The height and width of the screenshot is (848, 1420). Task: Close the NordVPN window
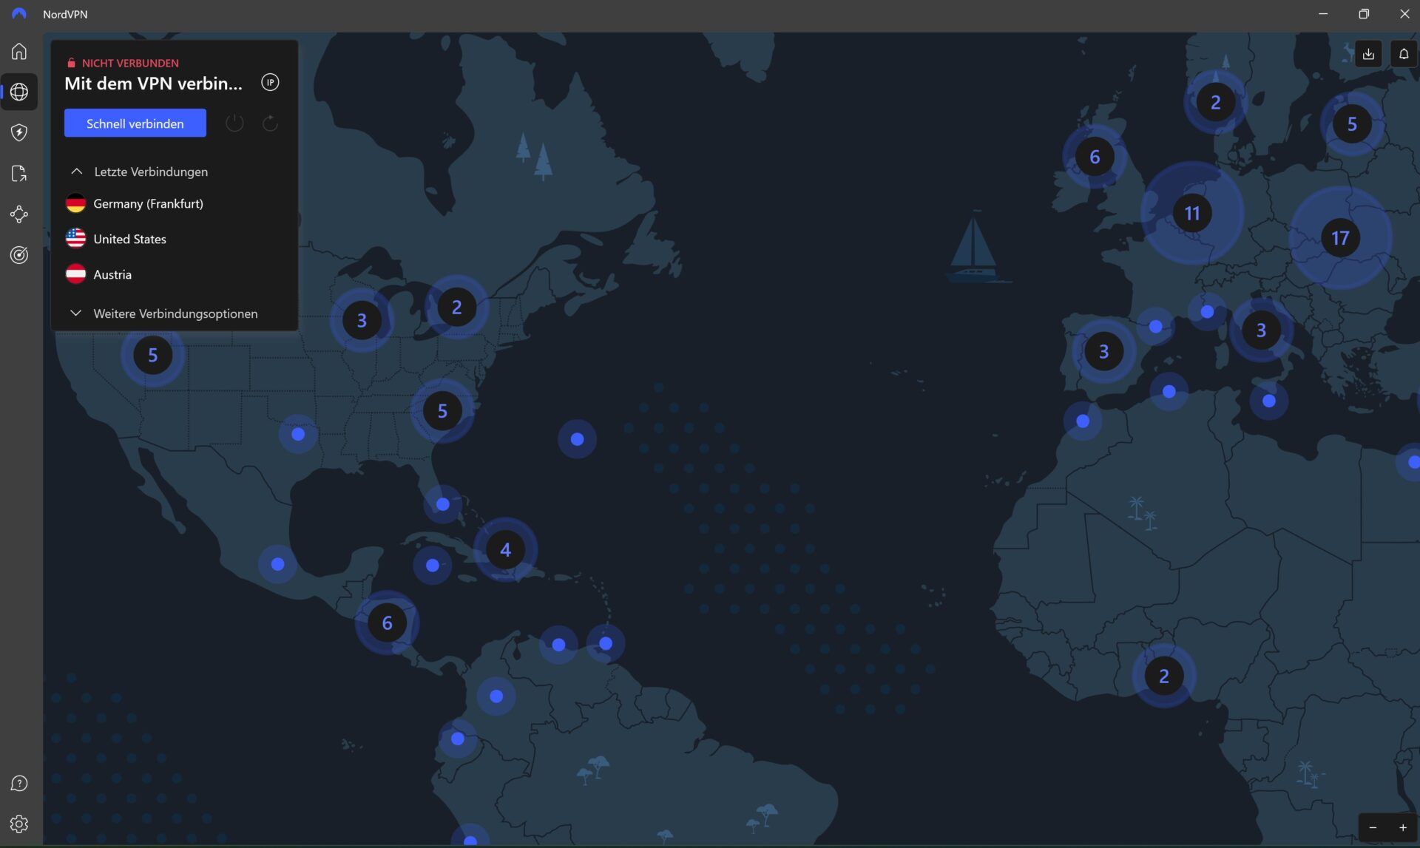[1404, 14]
